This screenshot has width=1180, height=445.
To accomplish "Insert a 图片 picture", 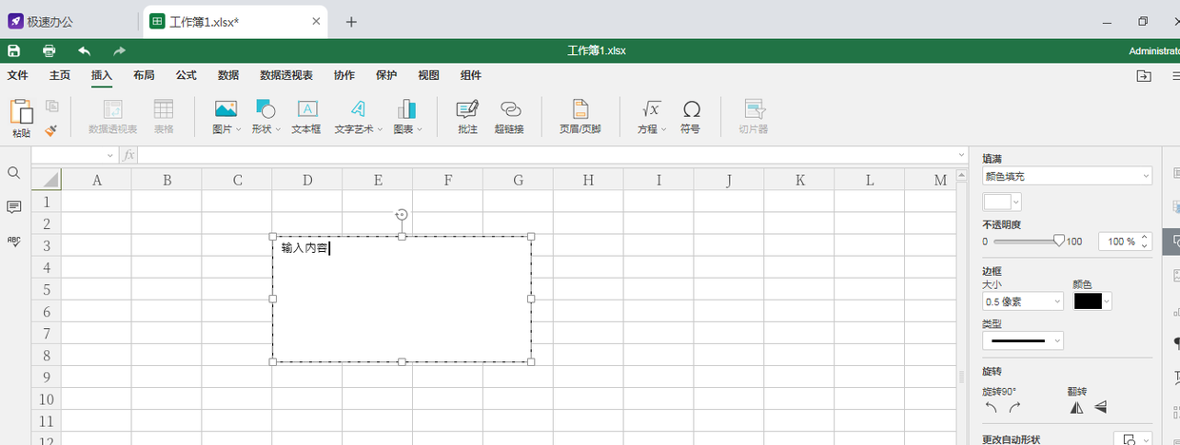I will (x=226, y=116).
